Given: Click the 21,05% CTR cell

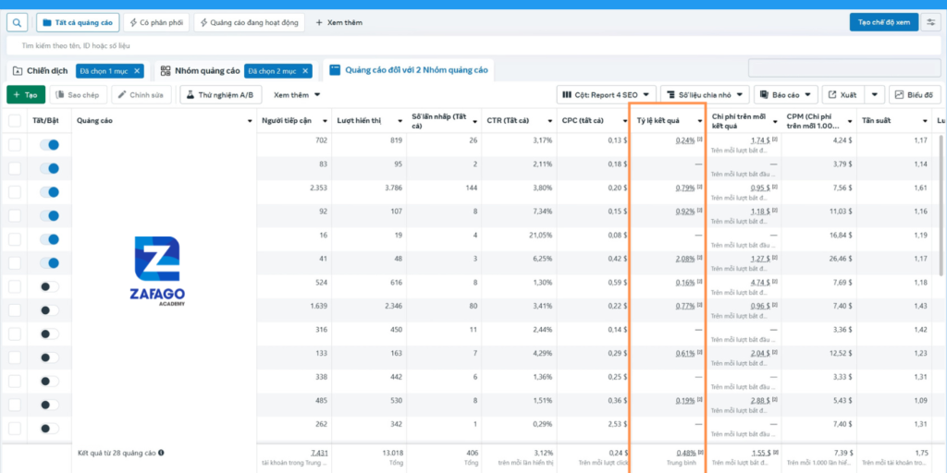Looking at the screenshot, I should click(540, 235).
